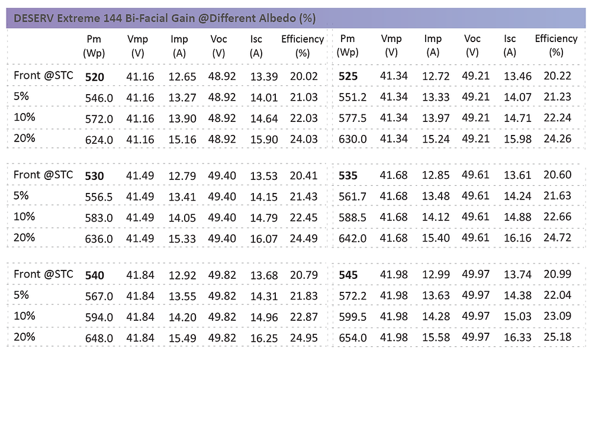
Task: Click the 577.5 Pm cell
Action: tap(353, 118)
